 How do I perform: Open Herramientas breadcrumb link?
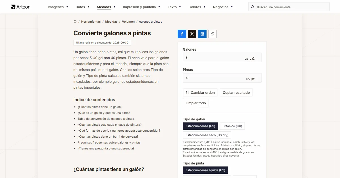point(91,21)
